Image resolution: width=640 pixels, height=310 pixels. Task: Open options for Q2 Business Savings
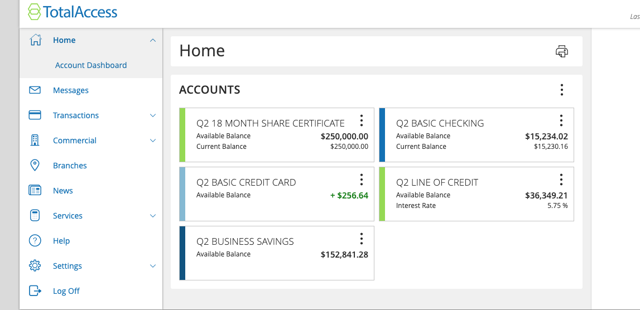pos(361,239)
